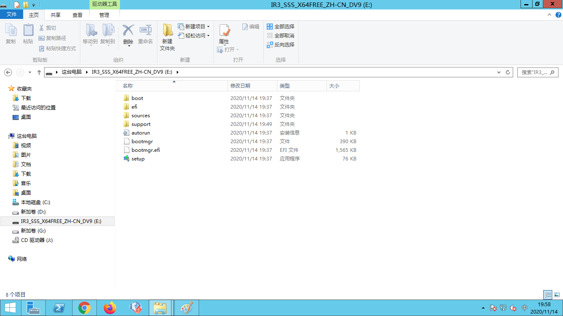The width and height of the screenshot is (563, 316).
Task: Go back with the back arrow
Action: (8, 72)
